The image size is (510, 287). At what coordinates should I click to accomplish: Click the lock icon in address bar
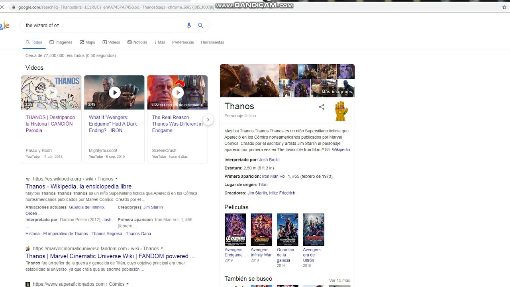(14, 7)
